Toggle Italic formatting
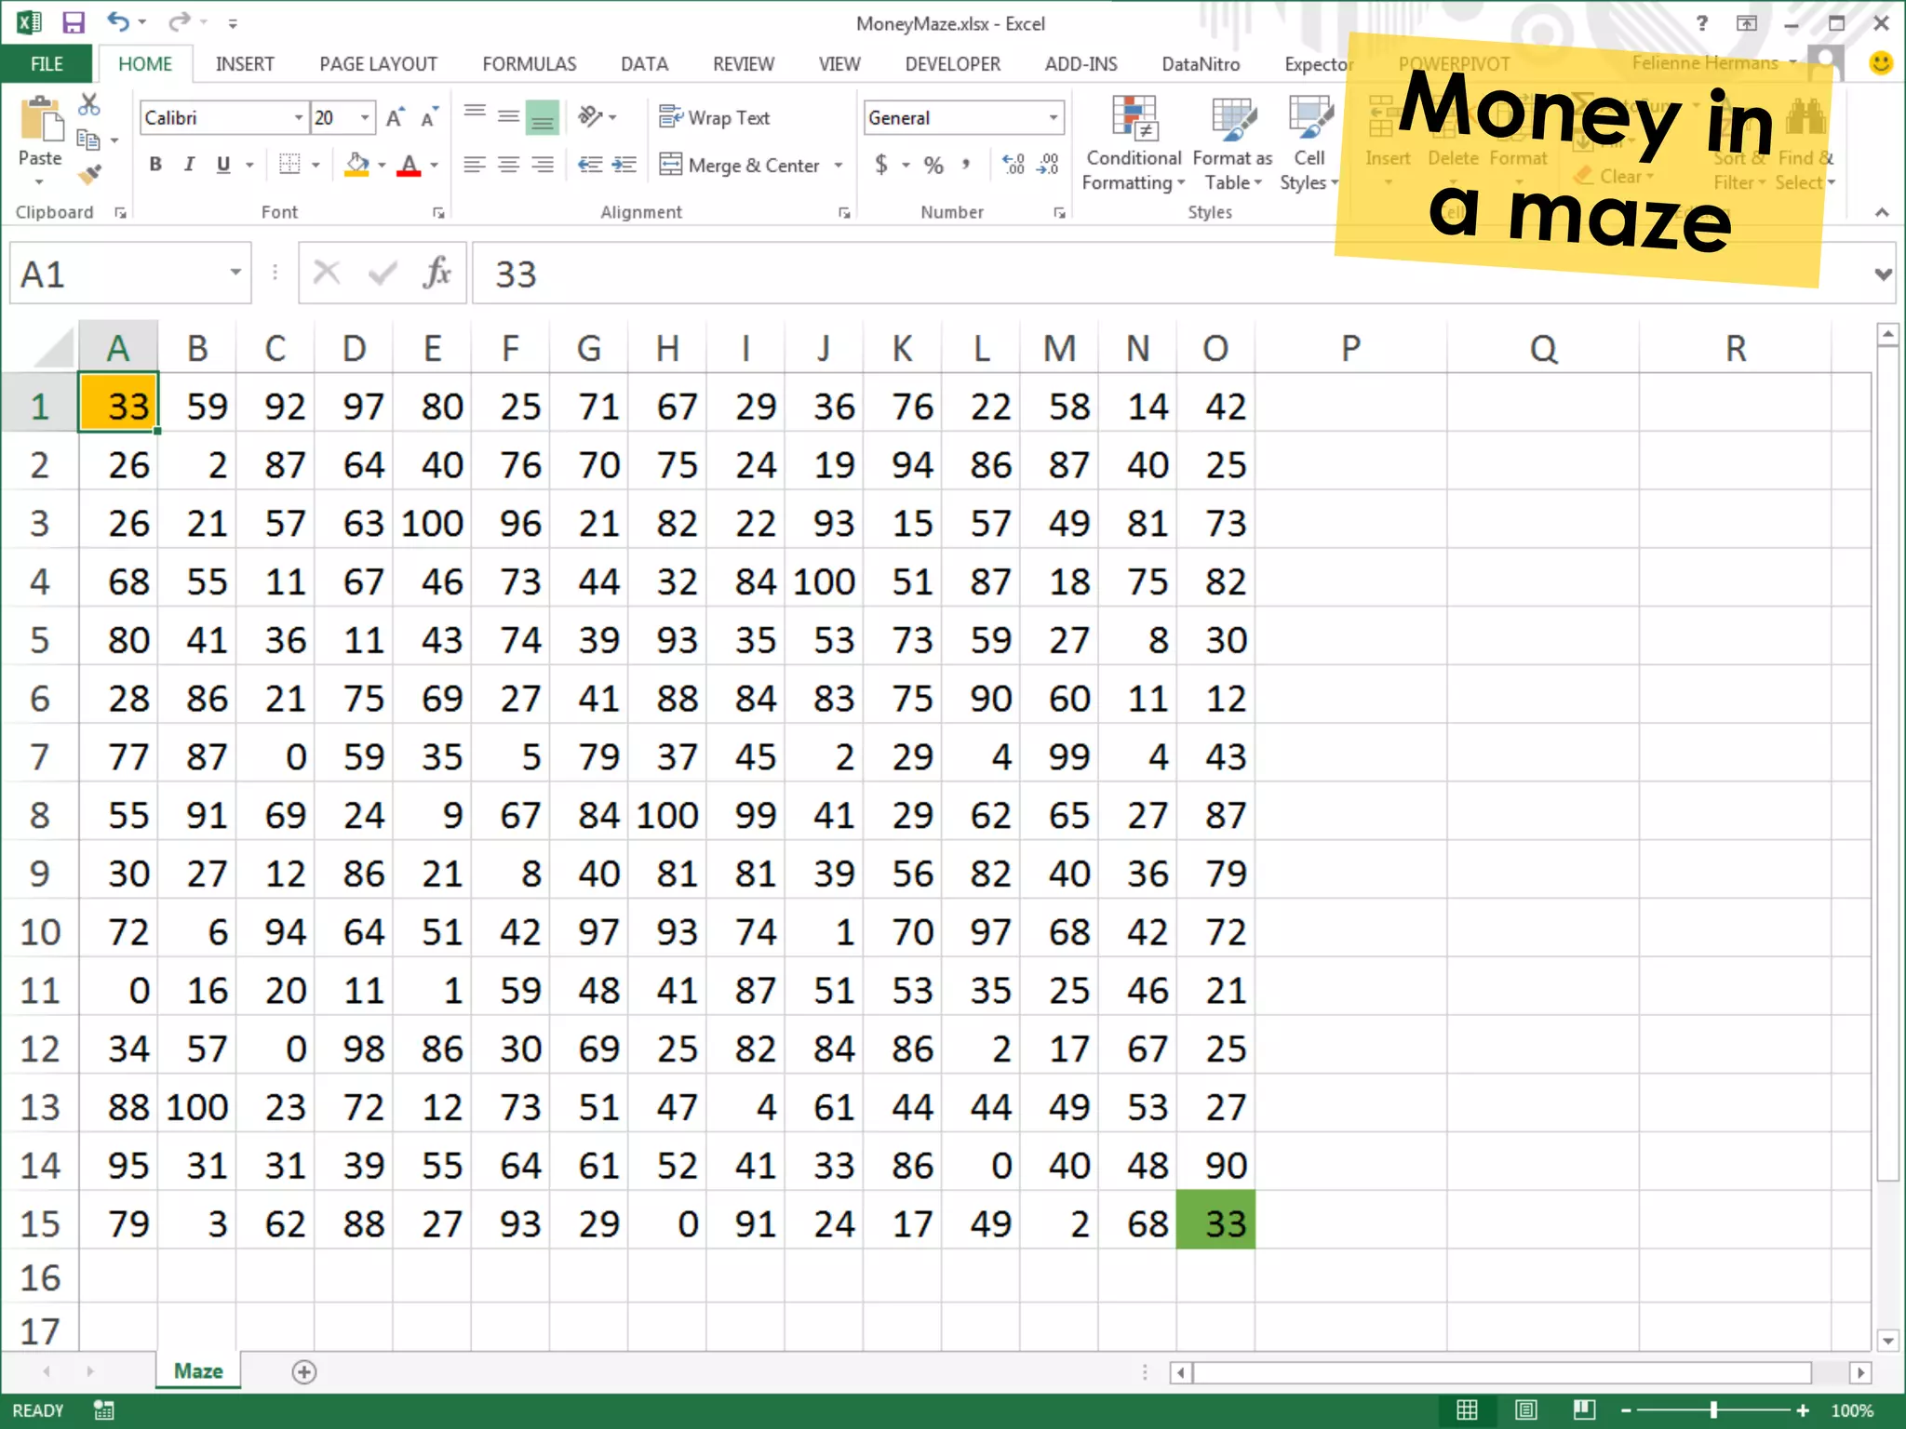The image size is (1906, 1429). [189, 165]
